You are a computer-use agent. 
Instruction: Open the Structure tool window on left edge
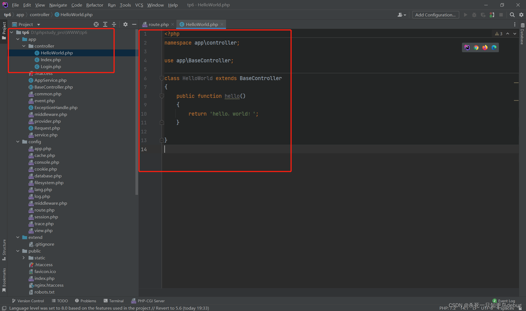(4, 250)
